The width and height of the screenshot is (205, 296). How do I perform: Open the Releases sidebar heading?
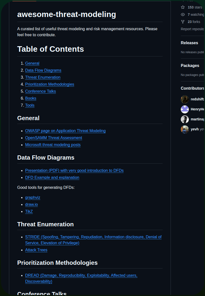pos(189,43)
